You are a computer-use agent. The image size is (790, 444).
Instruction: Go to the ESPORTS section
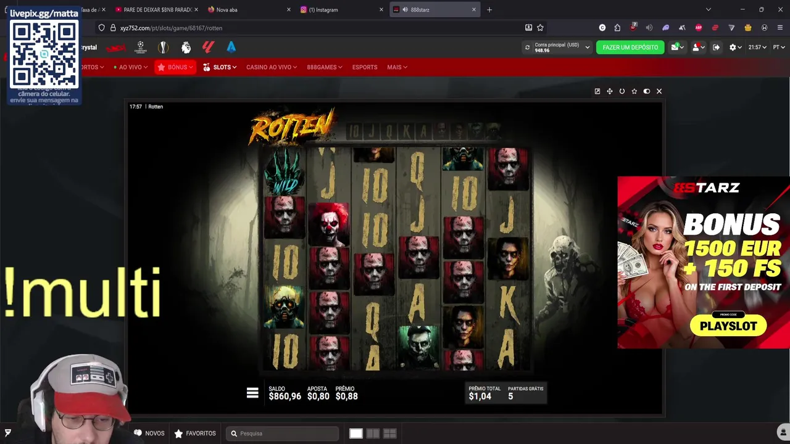click(365, 67)
